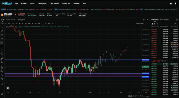Expand the More menu in navigation

click(x=84, y=3)
